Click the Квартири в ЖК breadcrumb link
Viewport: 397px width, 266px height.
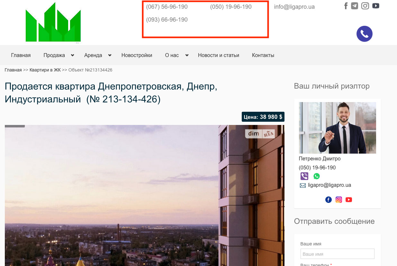45,70
